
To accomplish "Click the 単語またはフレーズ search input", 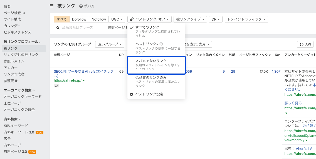I will 81,28.
